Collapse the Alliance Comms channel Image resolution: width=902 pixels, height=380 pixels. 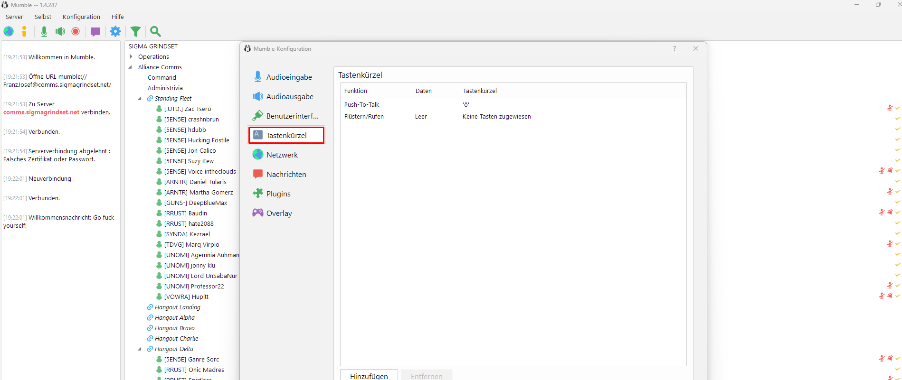tap(131, 67)
